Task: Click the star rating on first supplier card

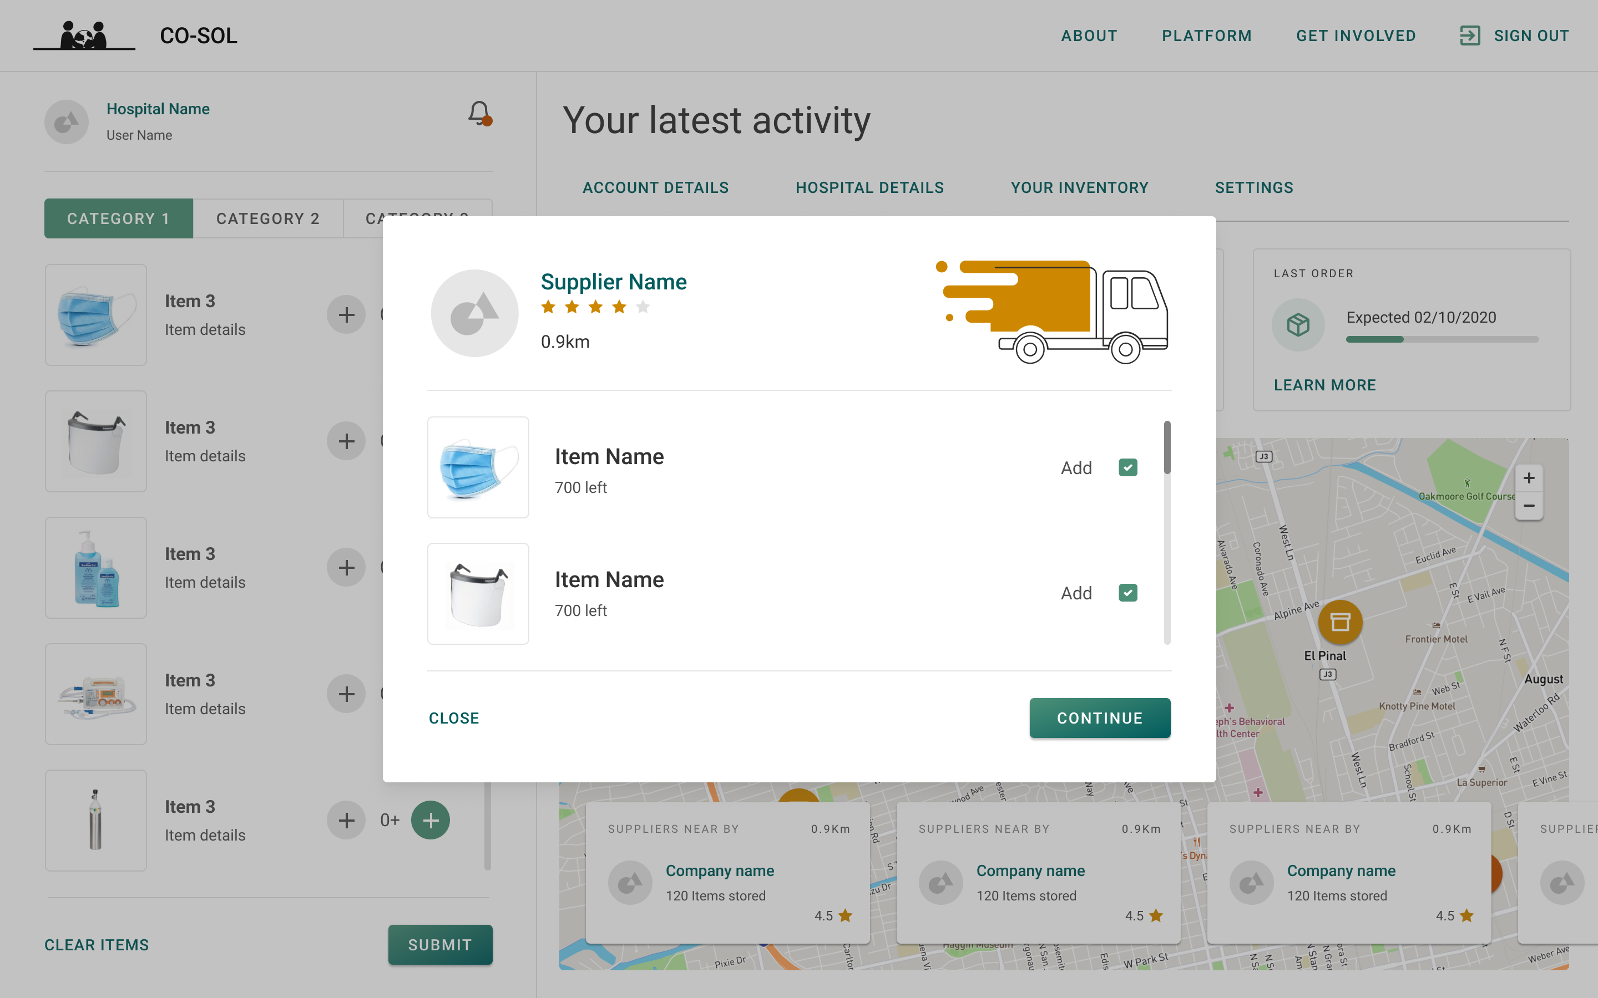Action: pyautogui.click(x=833, y=915)
